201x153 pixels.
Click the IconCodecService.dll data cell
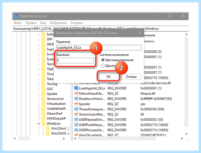[156, 83]
